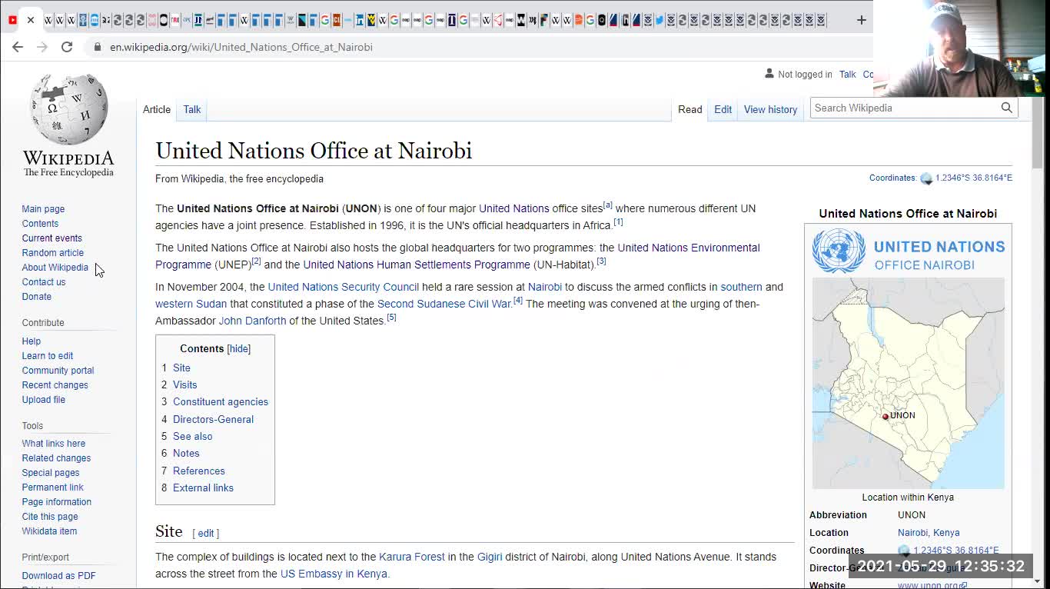The height and width of the screenshot is (589, 1050).
Task: Open United Nations Security Council link
Action: click(x=344, y=287)
